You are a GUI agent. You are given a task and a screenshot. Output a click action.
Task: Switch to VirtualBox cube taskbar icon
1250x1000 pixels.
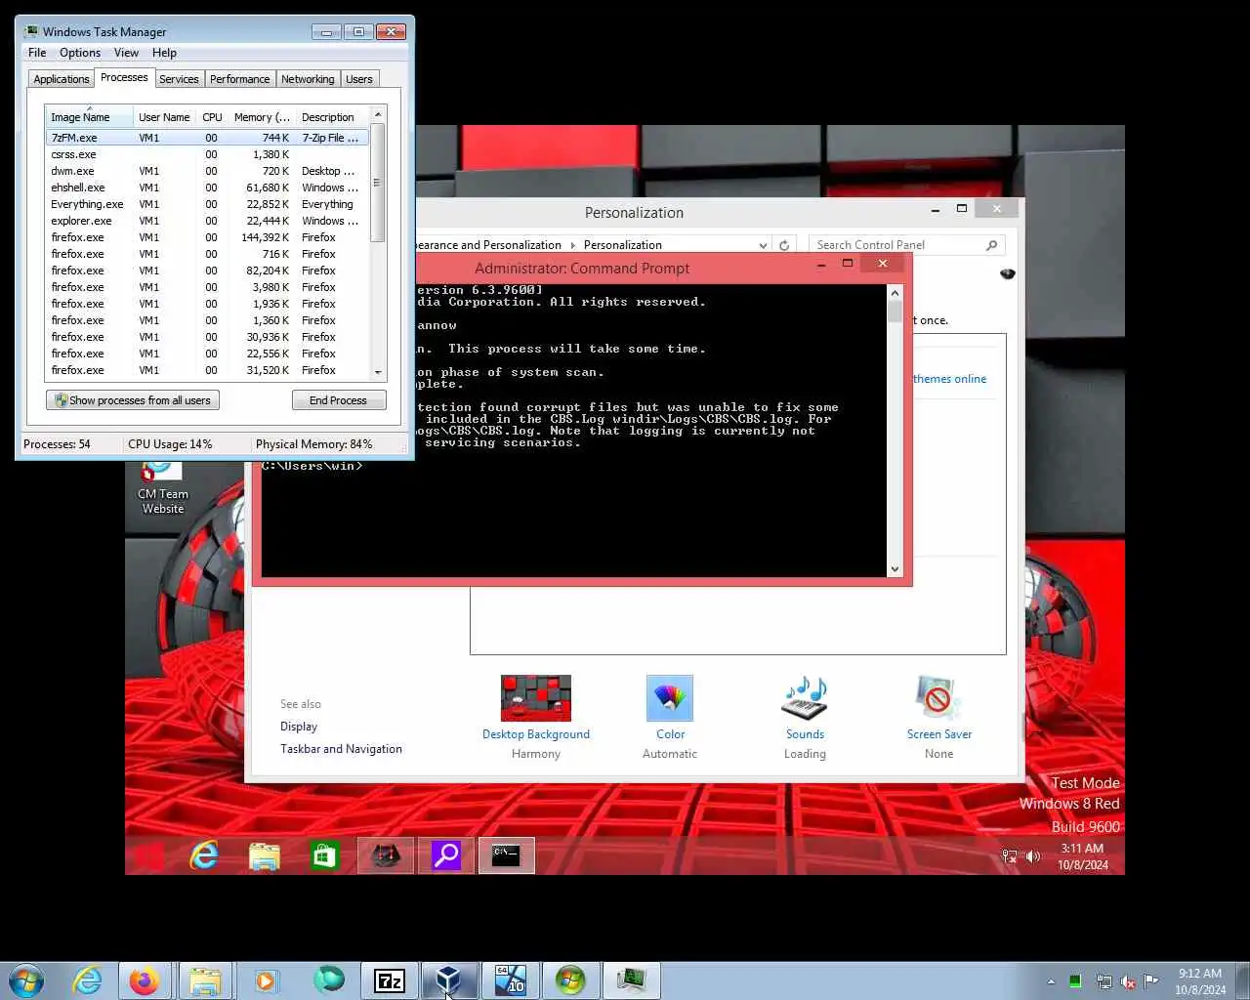[449, 979]
